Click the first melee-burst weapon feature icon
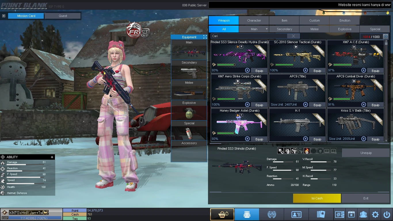The image size is (393, 221). click(280, 151)
